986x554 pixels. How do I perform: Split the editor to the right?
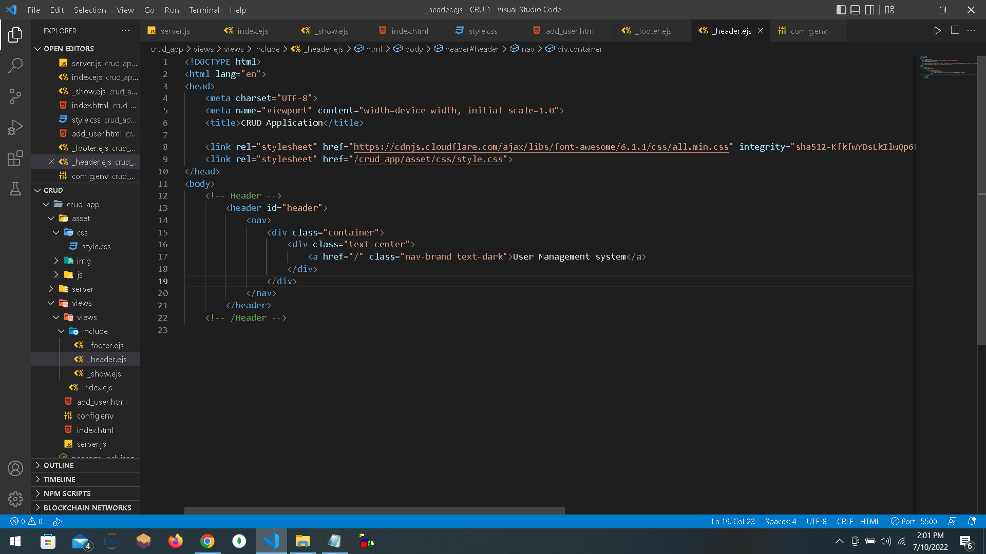point(955,31)
